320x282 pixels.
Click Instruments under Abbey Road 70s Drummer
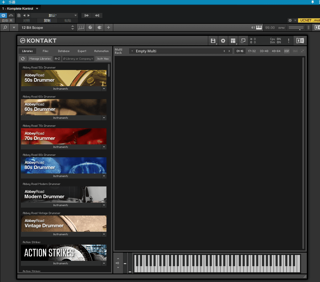click(x=61, y=147)
